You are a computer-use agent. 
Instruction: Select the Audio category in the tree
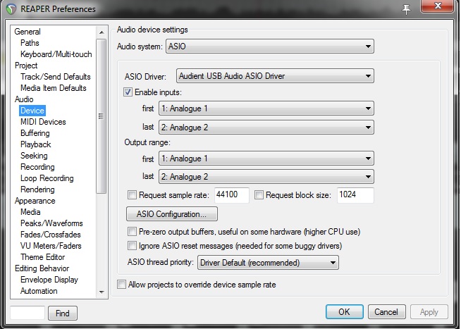[x=24, y=99]
